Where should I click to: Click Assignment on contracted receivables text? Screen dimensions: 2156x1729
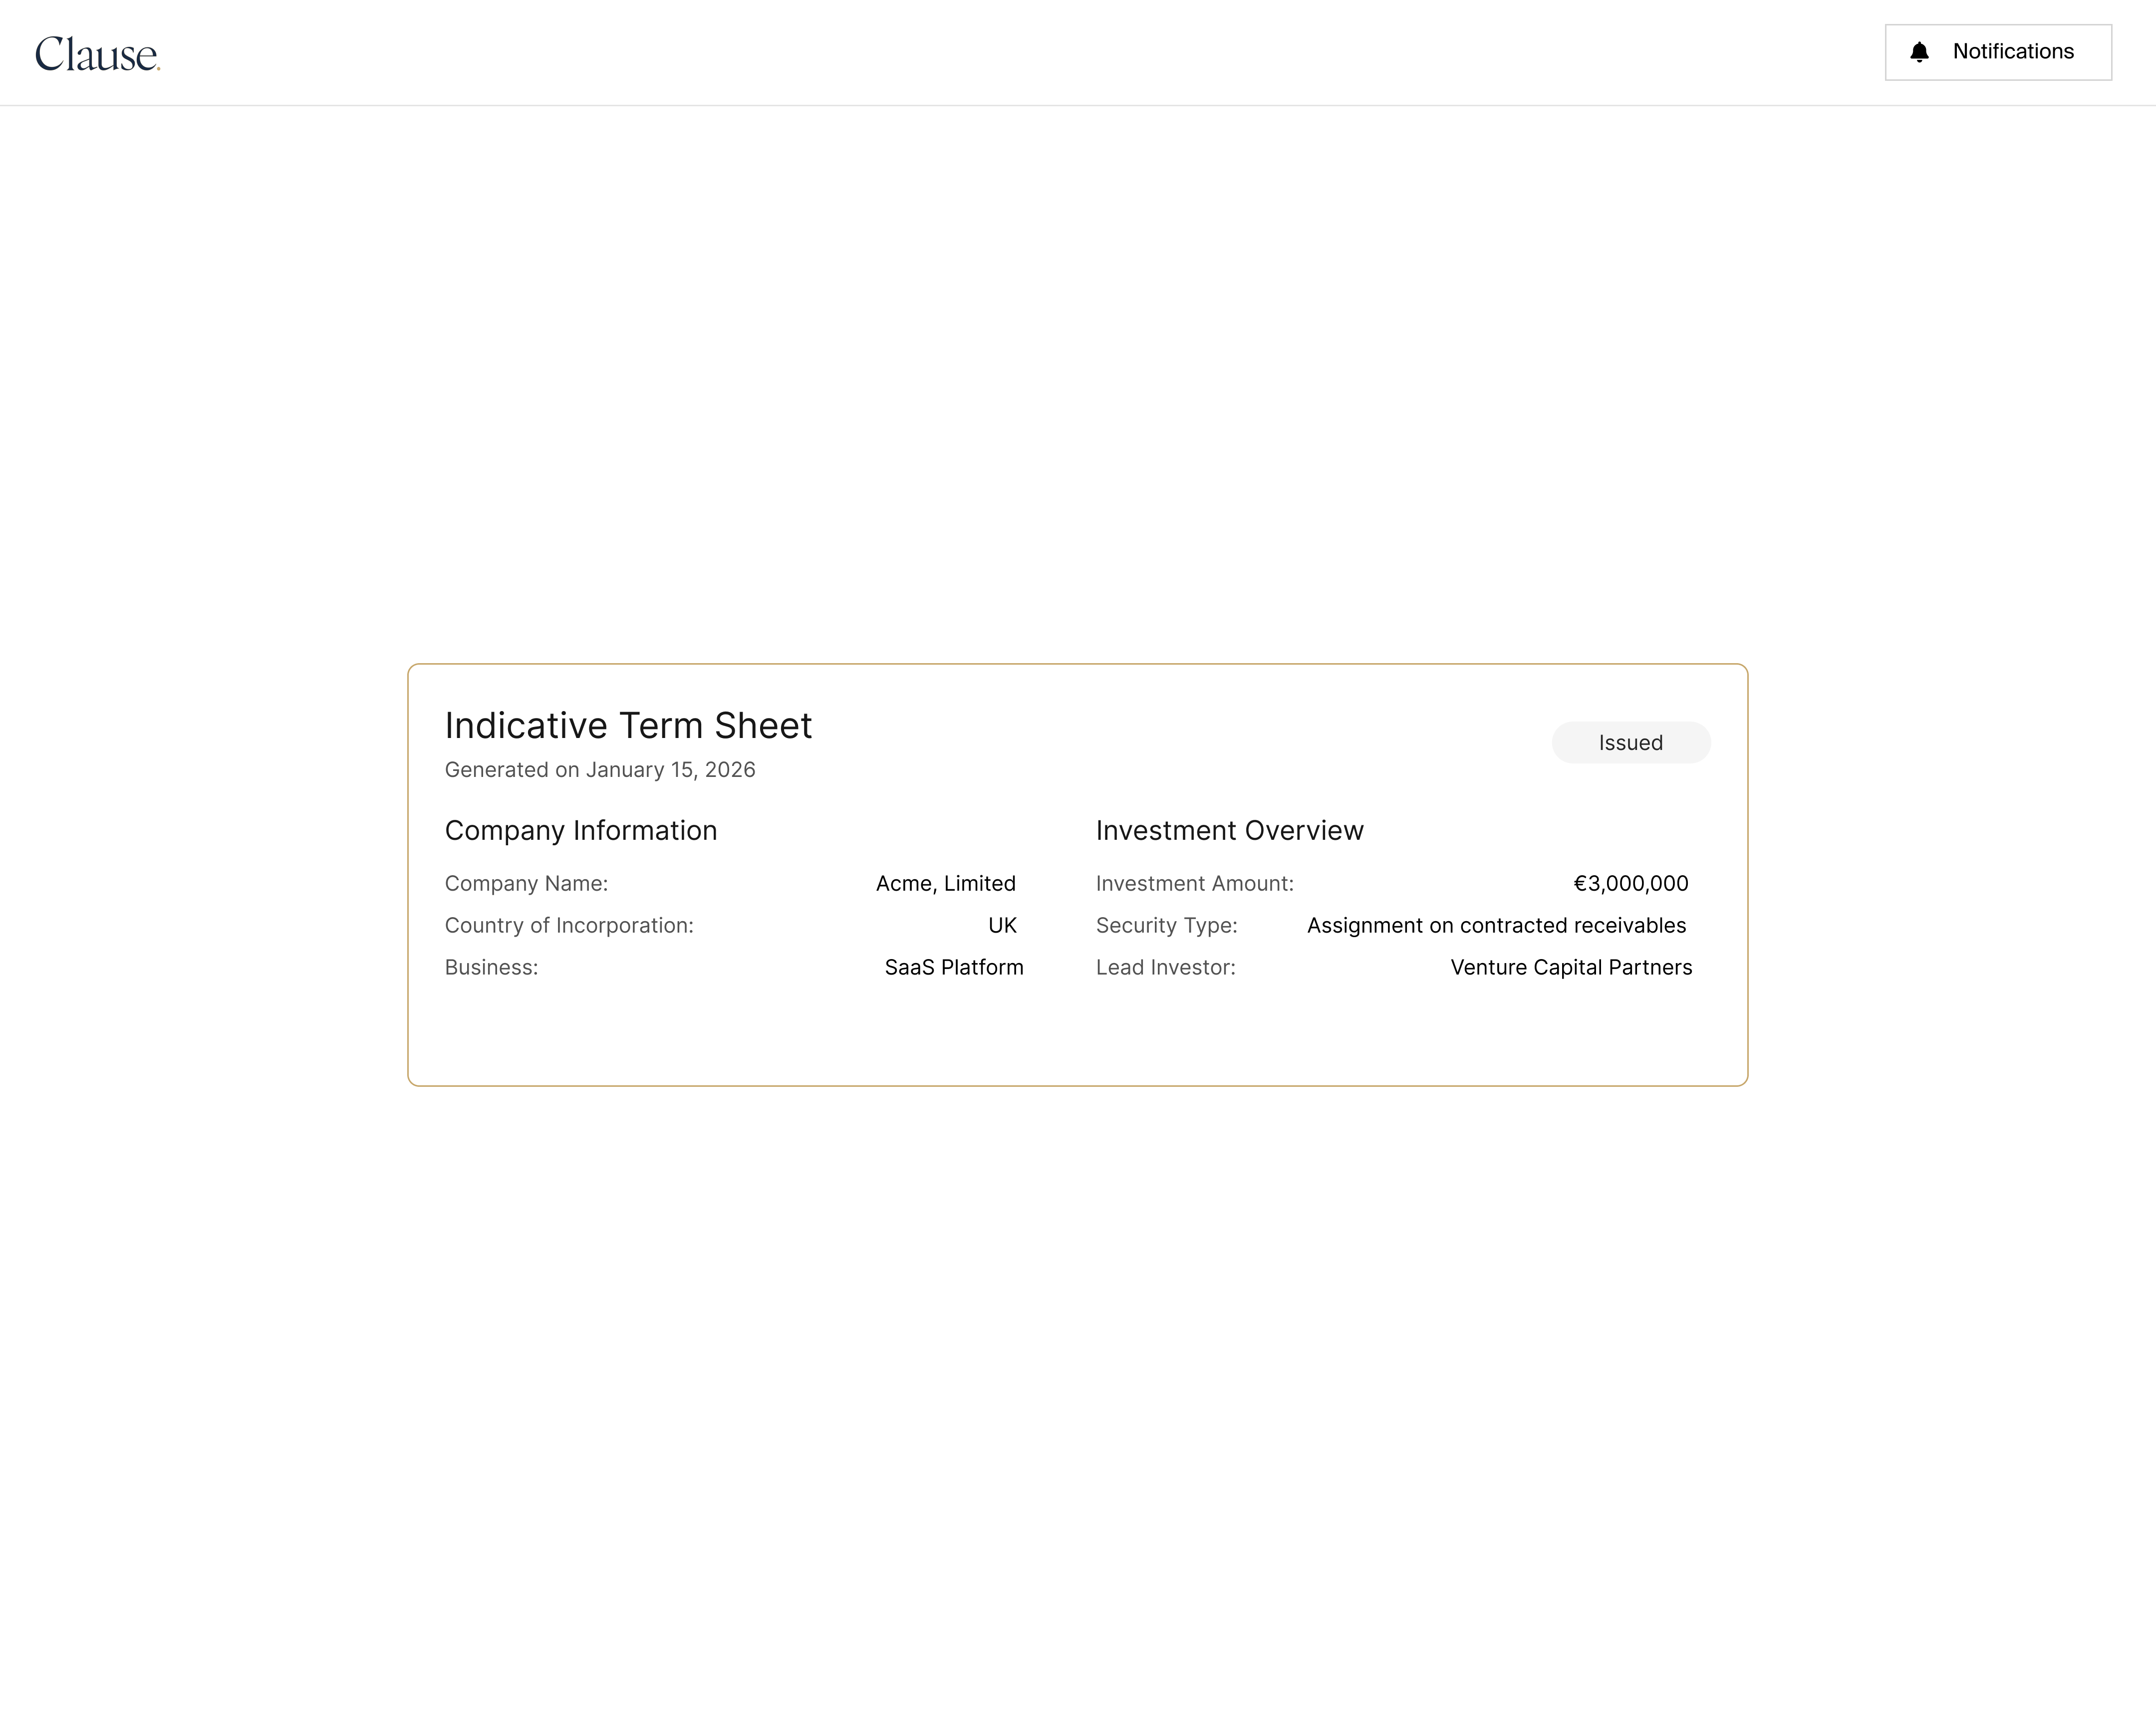coord(1496,926)
